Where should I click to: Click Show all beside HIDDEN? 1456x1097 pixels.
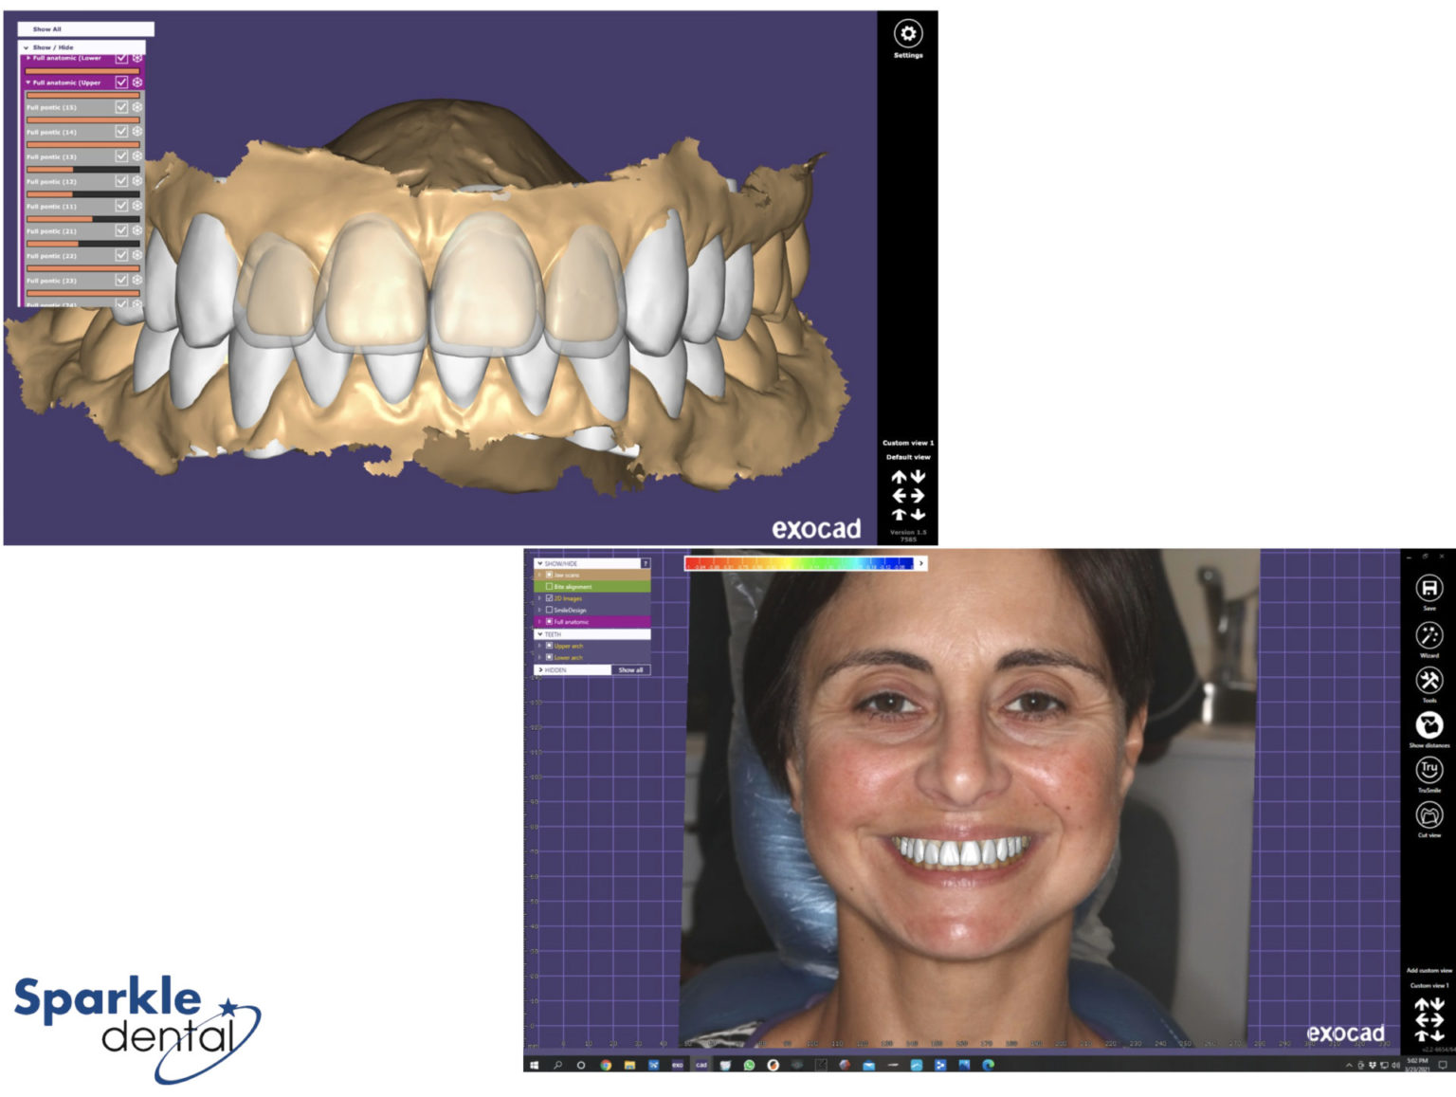point(631,669)
